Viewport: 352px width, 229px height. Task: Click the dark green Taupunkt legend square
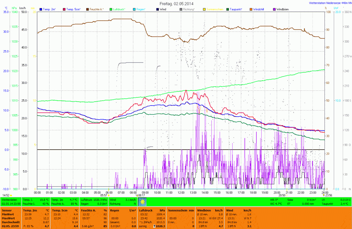tap(229, 9)
